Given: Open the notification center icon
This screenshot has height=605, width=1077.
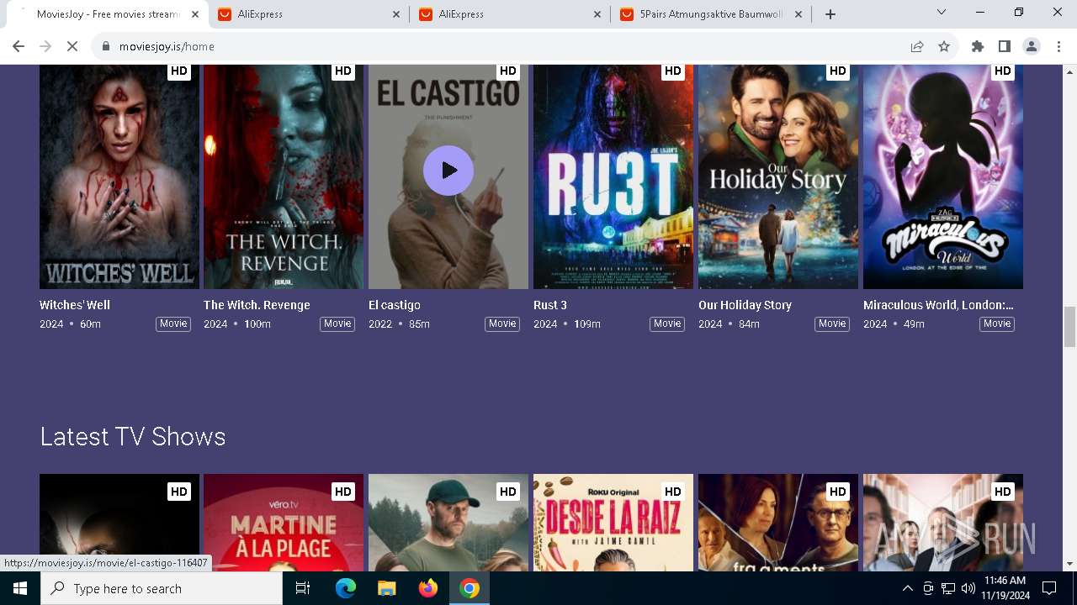Looking at the screenshot, I should [x=1049, y=588].
